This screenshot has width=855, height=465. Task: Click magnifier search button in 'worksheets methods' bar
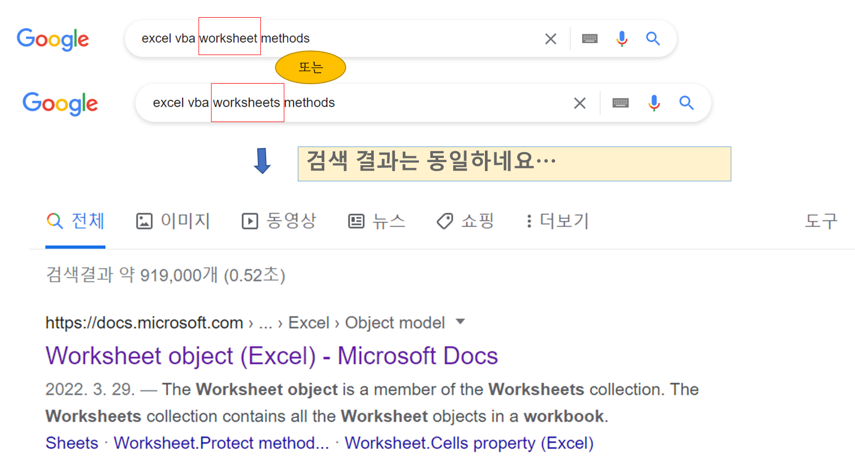687,103
